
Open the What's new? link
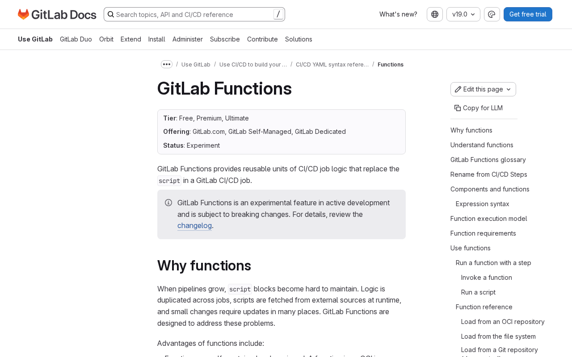pyautogui.click(x=398, y=14)
